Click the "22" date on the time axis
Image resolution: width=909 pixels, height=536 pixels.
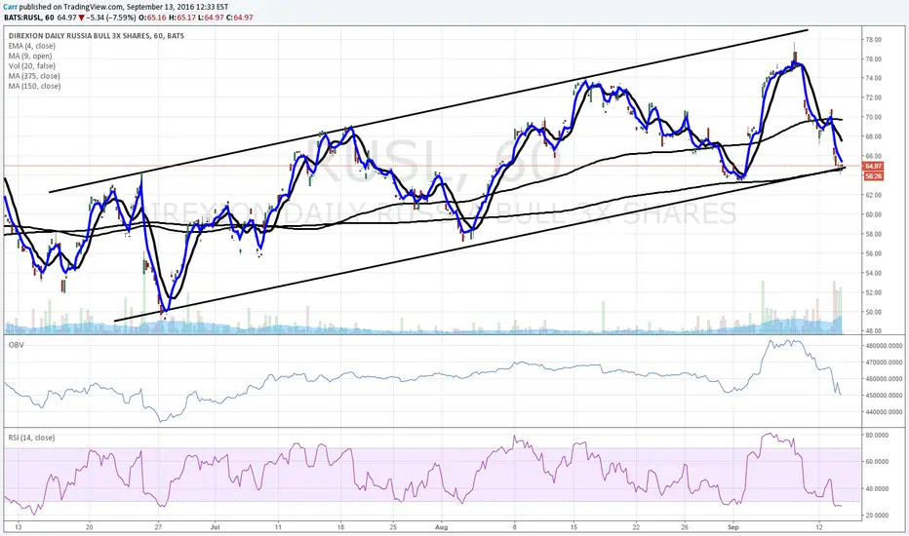[637, 527]
